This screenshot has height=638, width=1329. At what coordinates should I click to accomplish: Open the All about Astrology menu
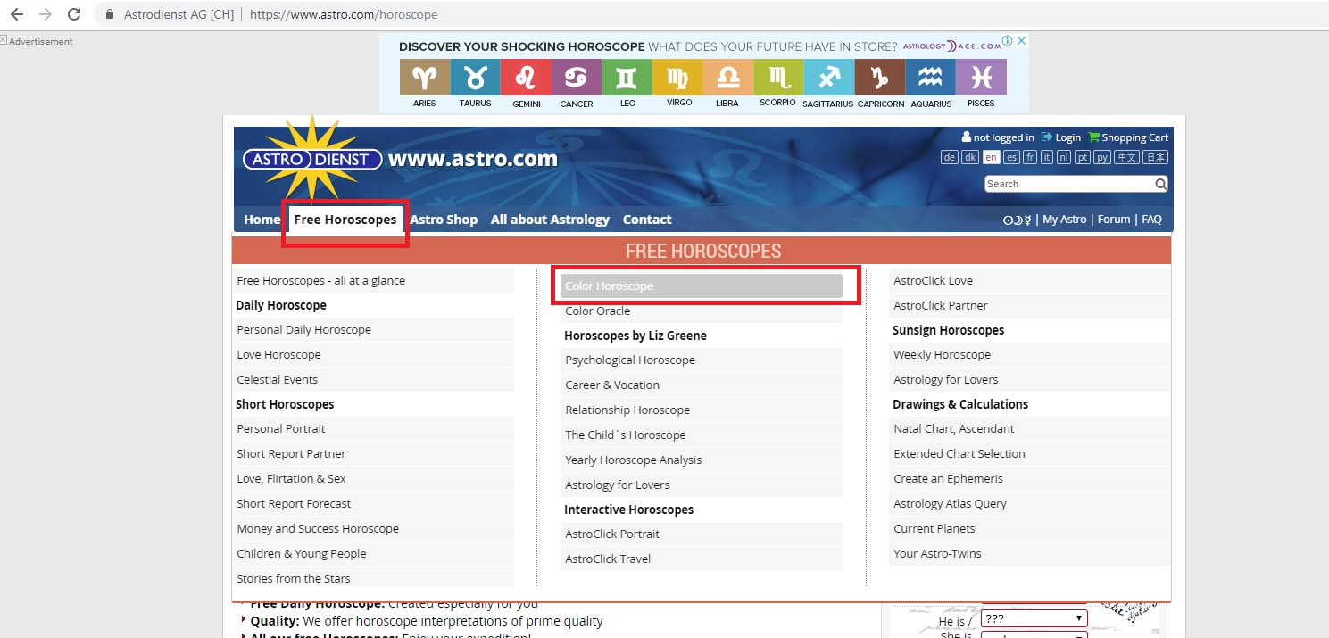[x=550, y=220]
